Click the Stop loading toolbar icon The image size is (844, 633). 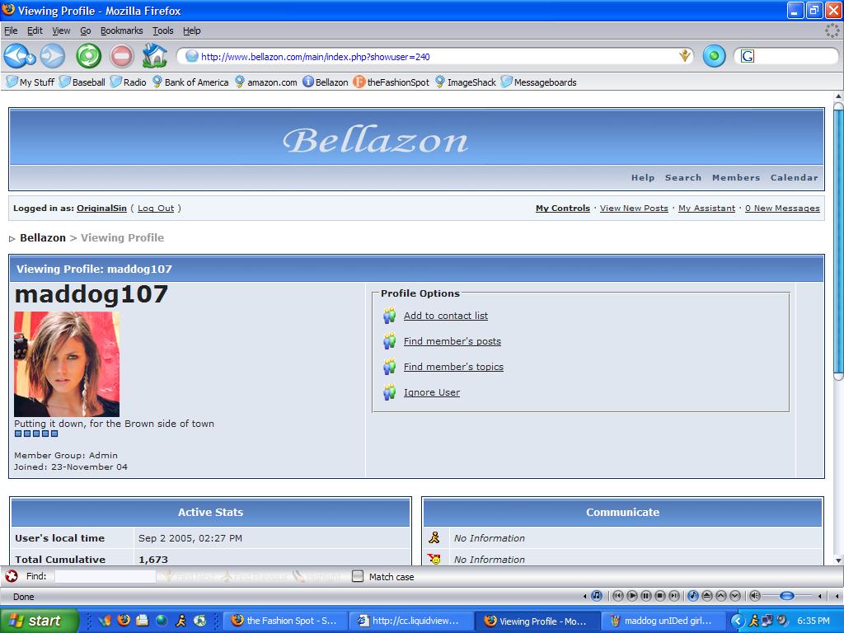tap(122, 56)
